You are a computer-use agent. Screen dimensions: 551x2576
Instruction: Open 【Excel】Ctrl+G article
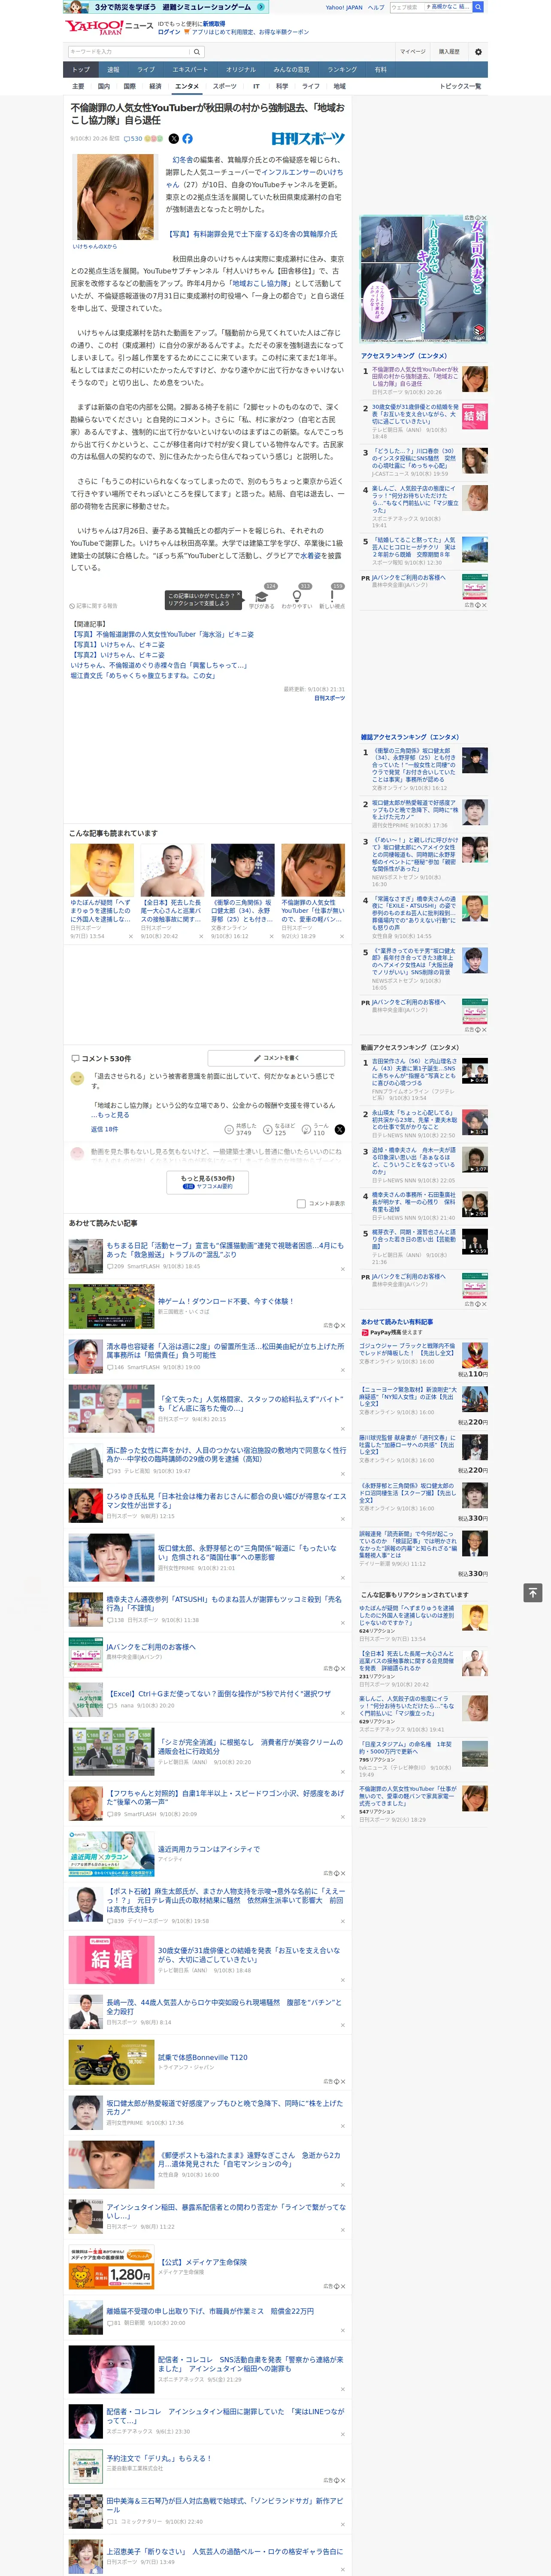218,1694
